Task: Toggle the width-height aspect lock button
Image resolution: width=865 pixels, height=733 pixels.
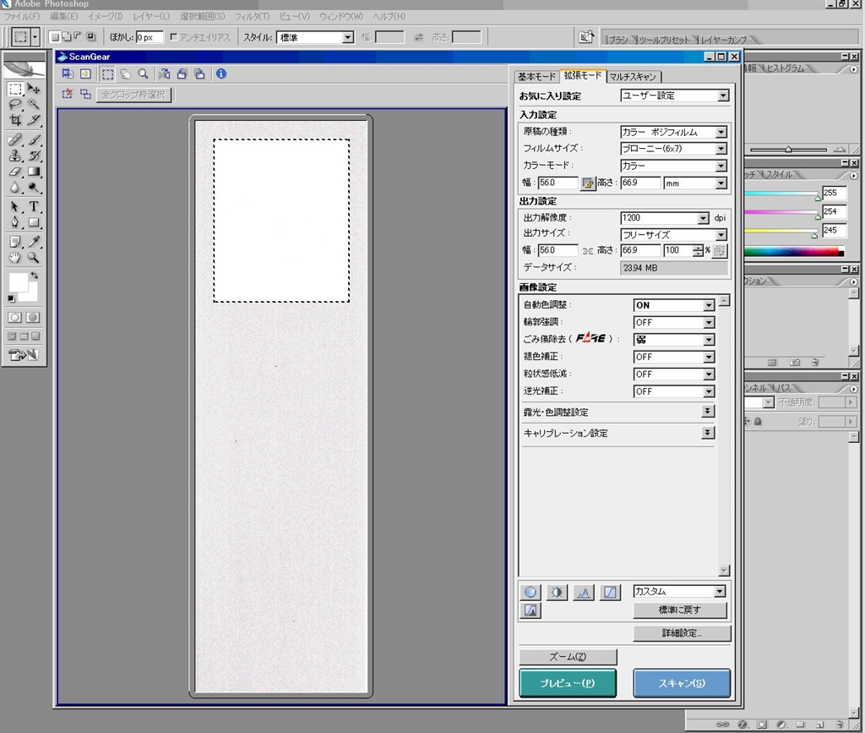Action: click(589, 183)
